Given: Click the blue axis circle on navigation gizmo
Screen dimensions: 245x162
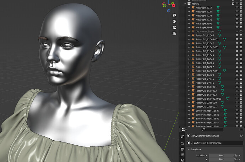Looking at the screenshot, I should (x=169, y=11).
